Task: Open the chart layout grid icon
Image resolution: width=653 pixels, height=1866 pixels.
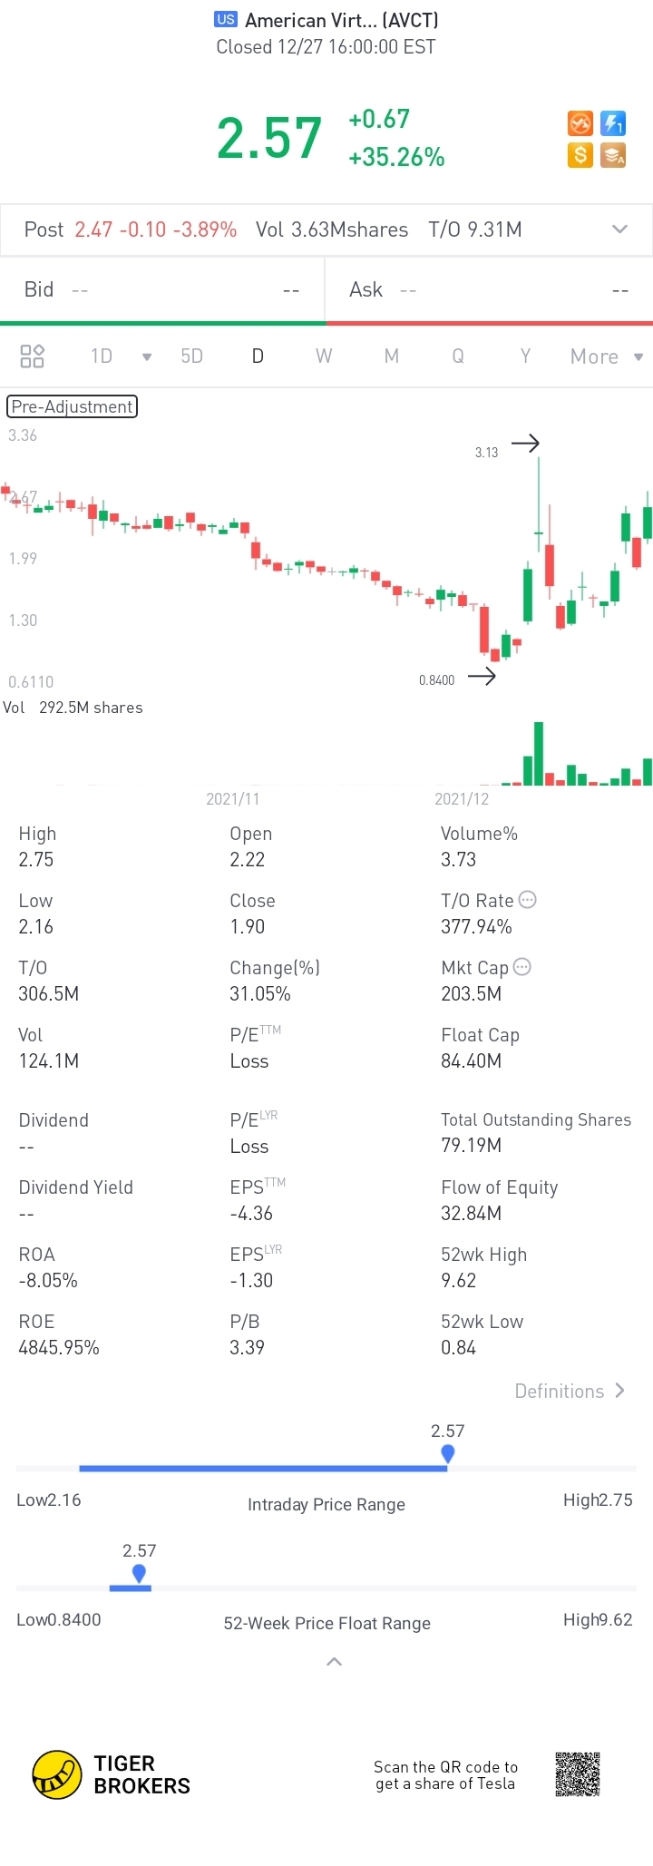Action: [33, 356]
